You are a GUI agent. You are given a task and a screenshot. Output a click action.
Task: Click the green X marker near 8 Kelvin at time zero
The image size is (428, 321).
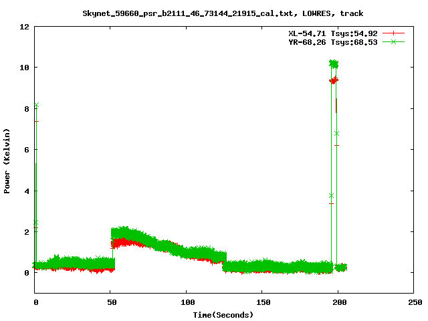click(x=37, y=105)
